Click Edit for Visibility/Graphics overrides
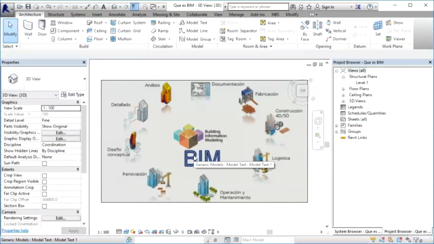 pos(61,133)
